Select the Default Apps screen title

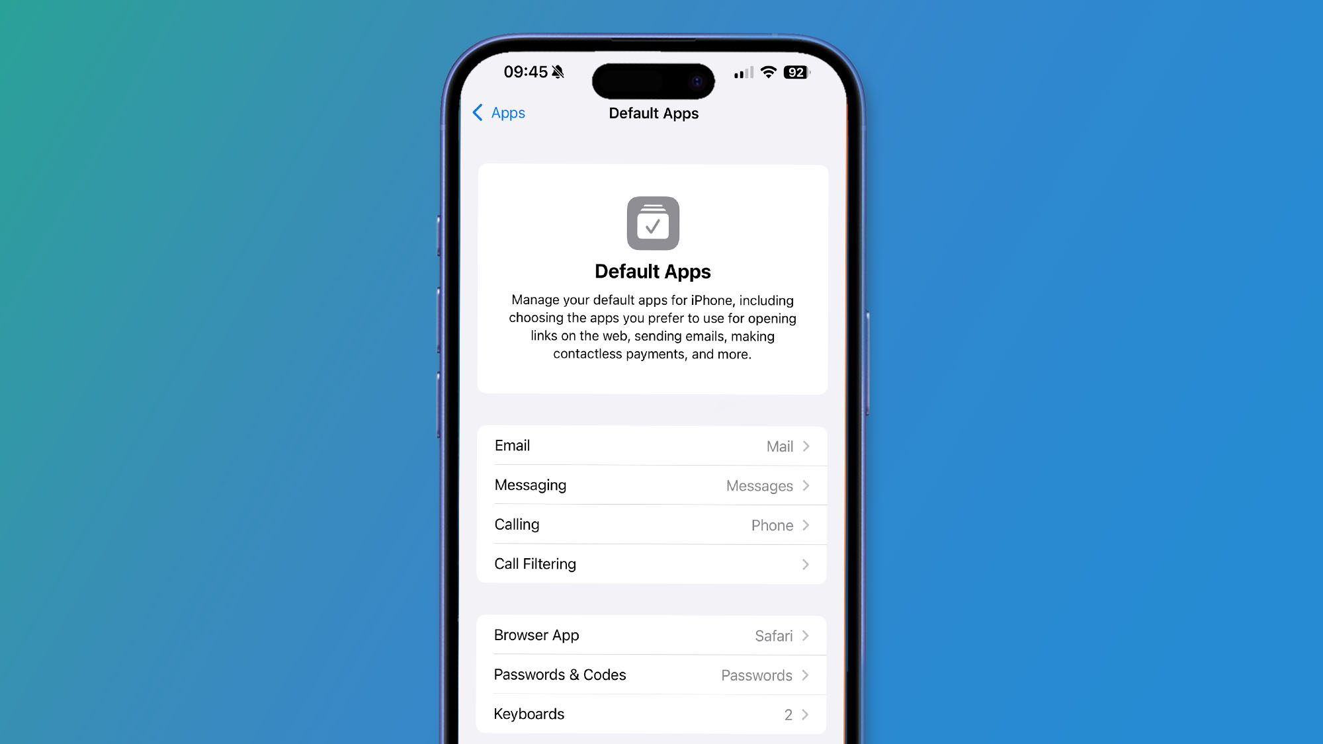654,112
